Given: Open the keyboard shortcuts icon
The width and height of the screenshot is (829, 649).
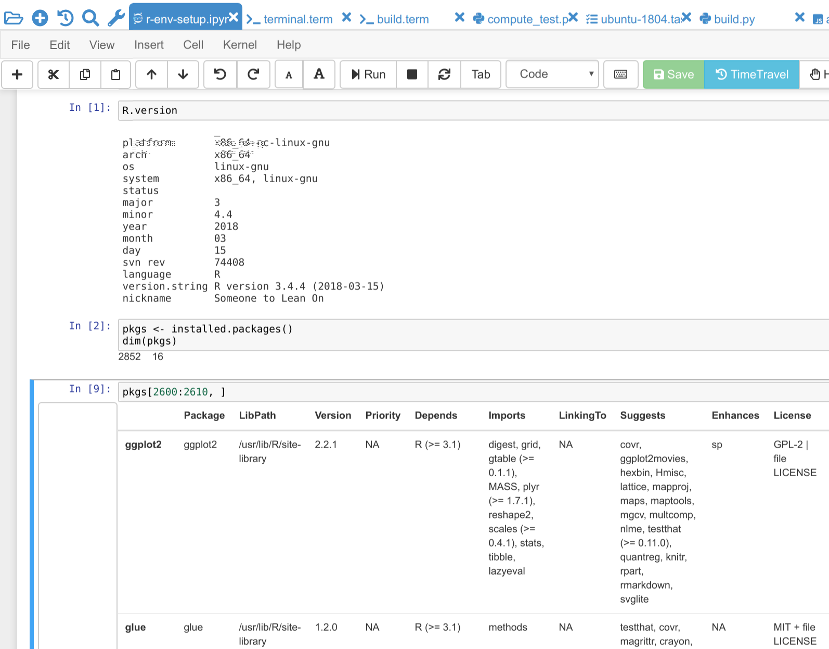Looking at the screenshot, I should coord(620,74).
